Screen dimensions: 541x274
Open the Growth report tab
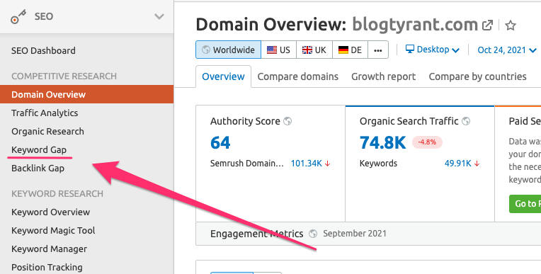(x=383, y=76)
